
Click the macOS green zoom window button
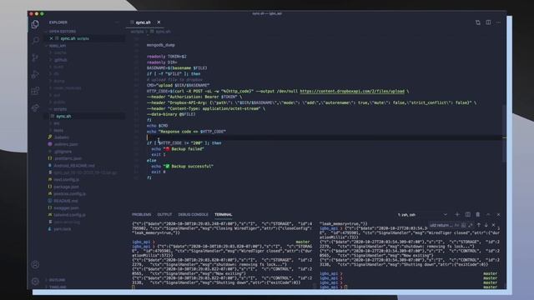42,14
